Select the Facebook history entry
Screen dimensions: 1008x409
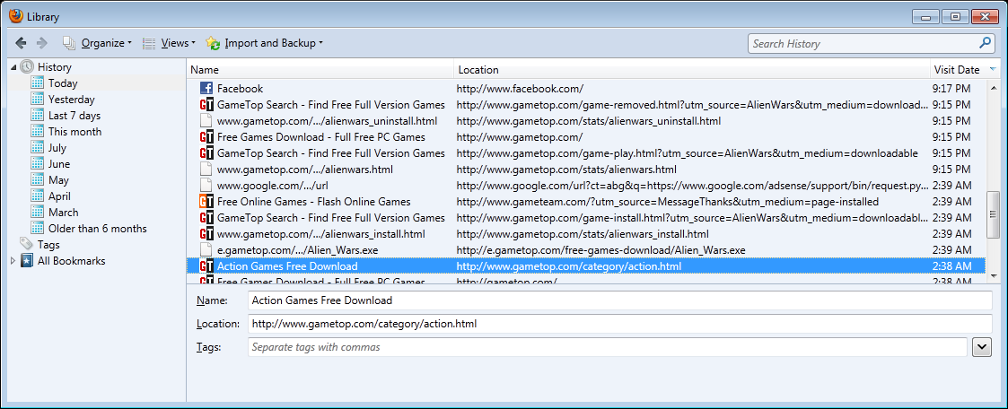click(585, 89)
